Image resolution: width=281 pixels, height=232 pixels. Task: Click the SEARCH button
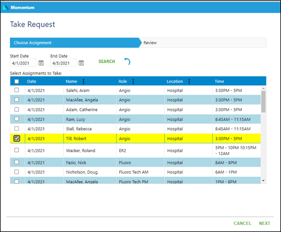click(x=107, y=61)
